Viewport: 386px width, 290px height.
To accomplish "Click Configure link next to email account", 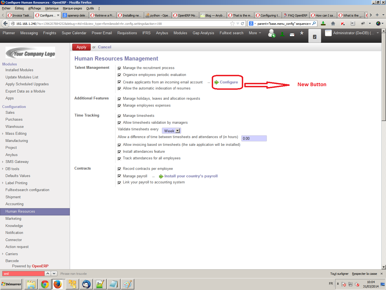I will pos(226,82).
